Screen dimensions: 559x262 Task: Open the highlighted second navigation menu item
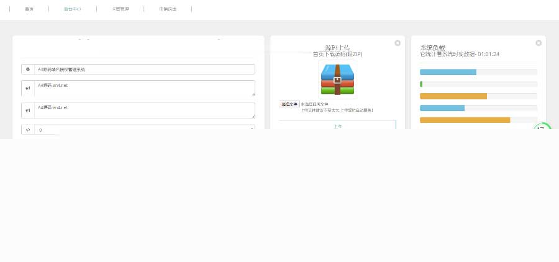point(72,9)
